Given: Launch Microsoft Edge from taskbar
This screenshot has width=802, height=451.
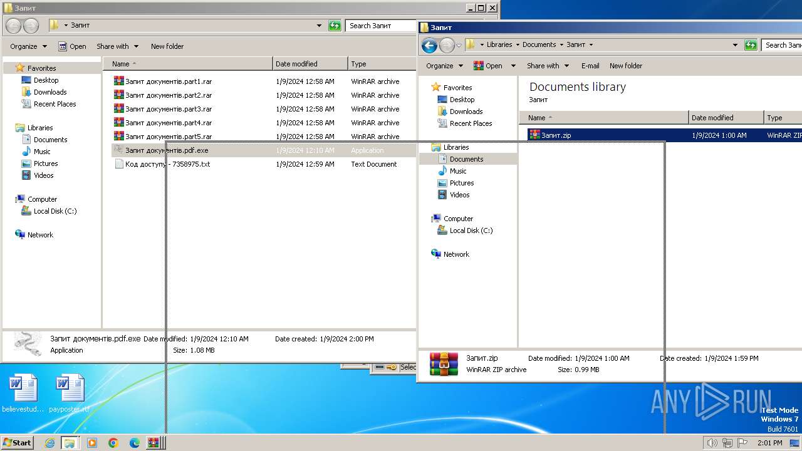Looking at the screenshot, I should click(135, 443).
